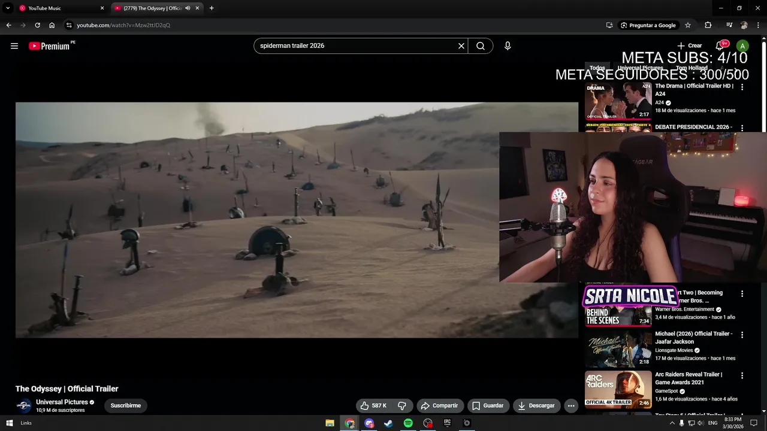Open options for Arc Raiders trailer

click(x=742, y=376)
